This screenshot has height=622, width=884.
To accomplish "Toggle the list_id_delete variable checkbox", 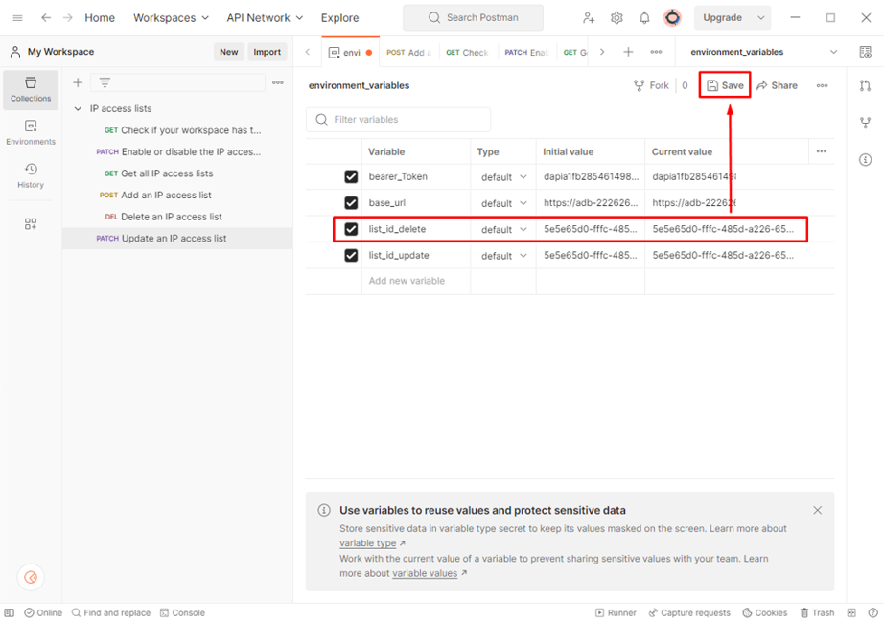I will point(351,230).
